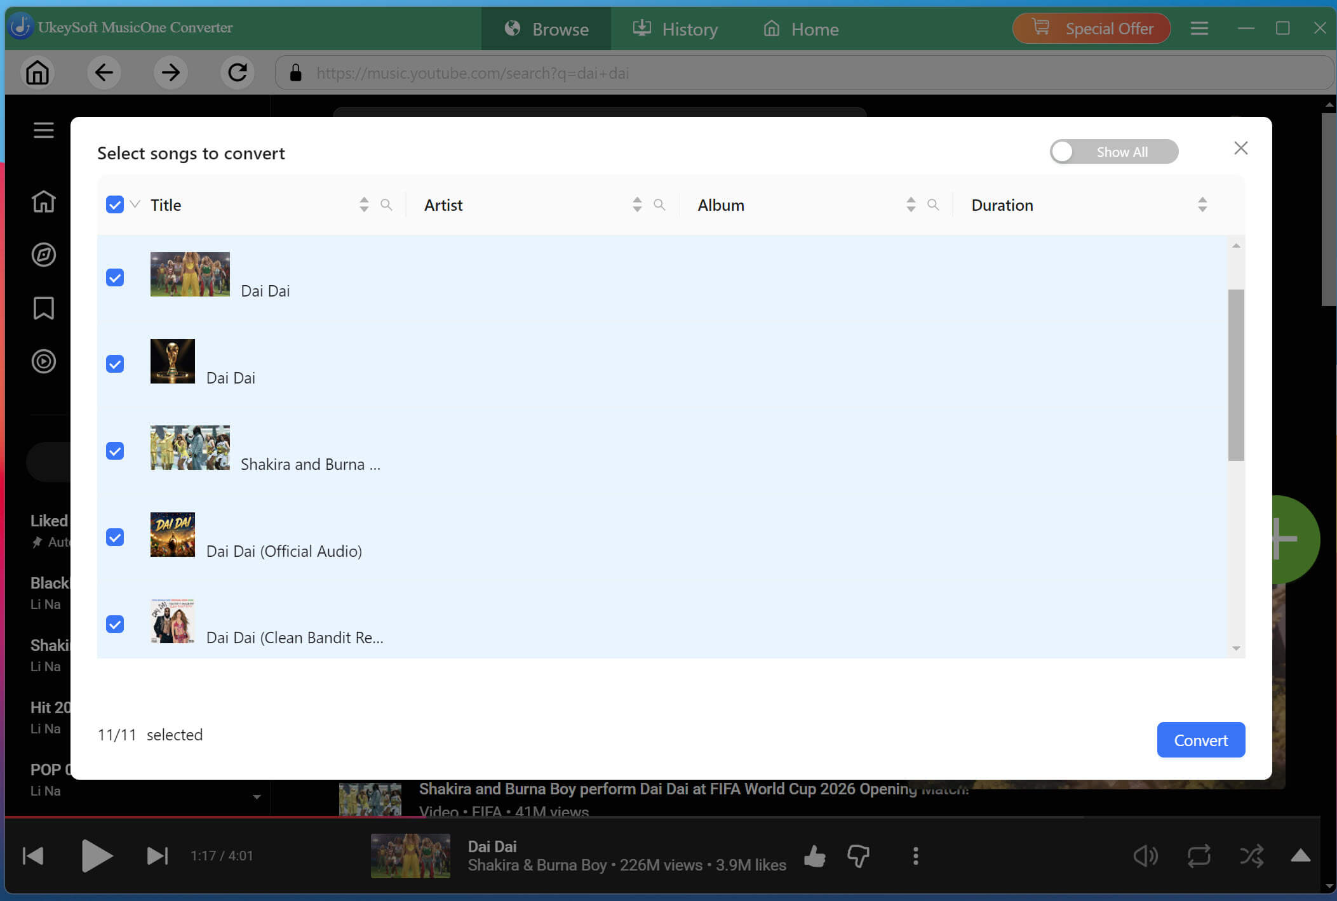This screenshot has width=1337, height=901.
Task: Click the home icon in browser toolbar
Action: pos(37,72)
